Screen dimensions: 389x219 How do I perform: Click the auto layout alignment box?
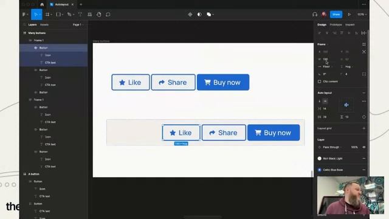point(346,105)
